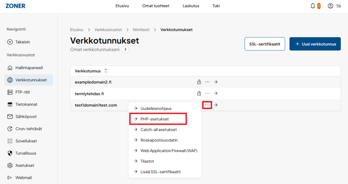Open Cron-tehtävät in sidebar

29,129
